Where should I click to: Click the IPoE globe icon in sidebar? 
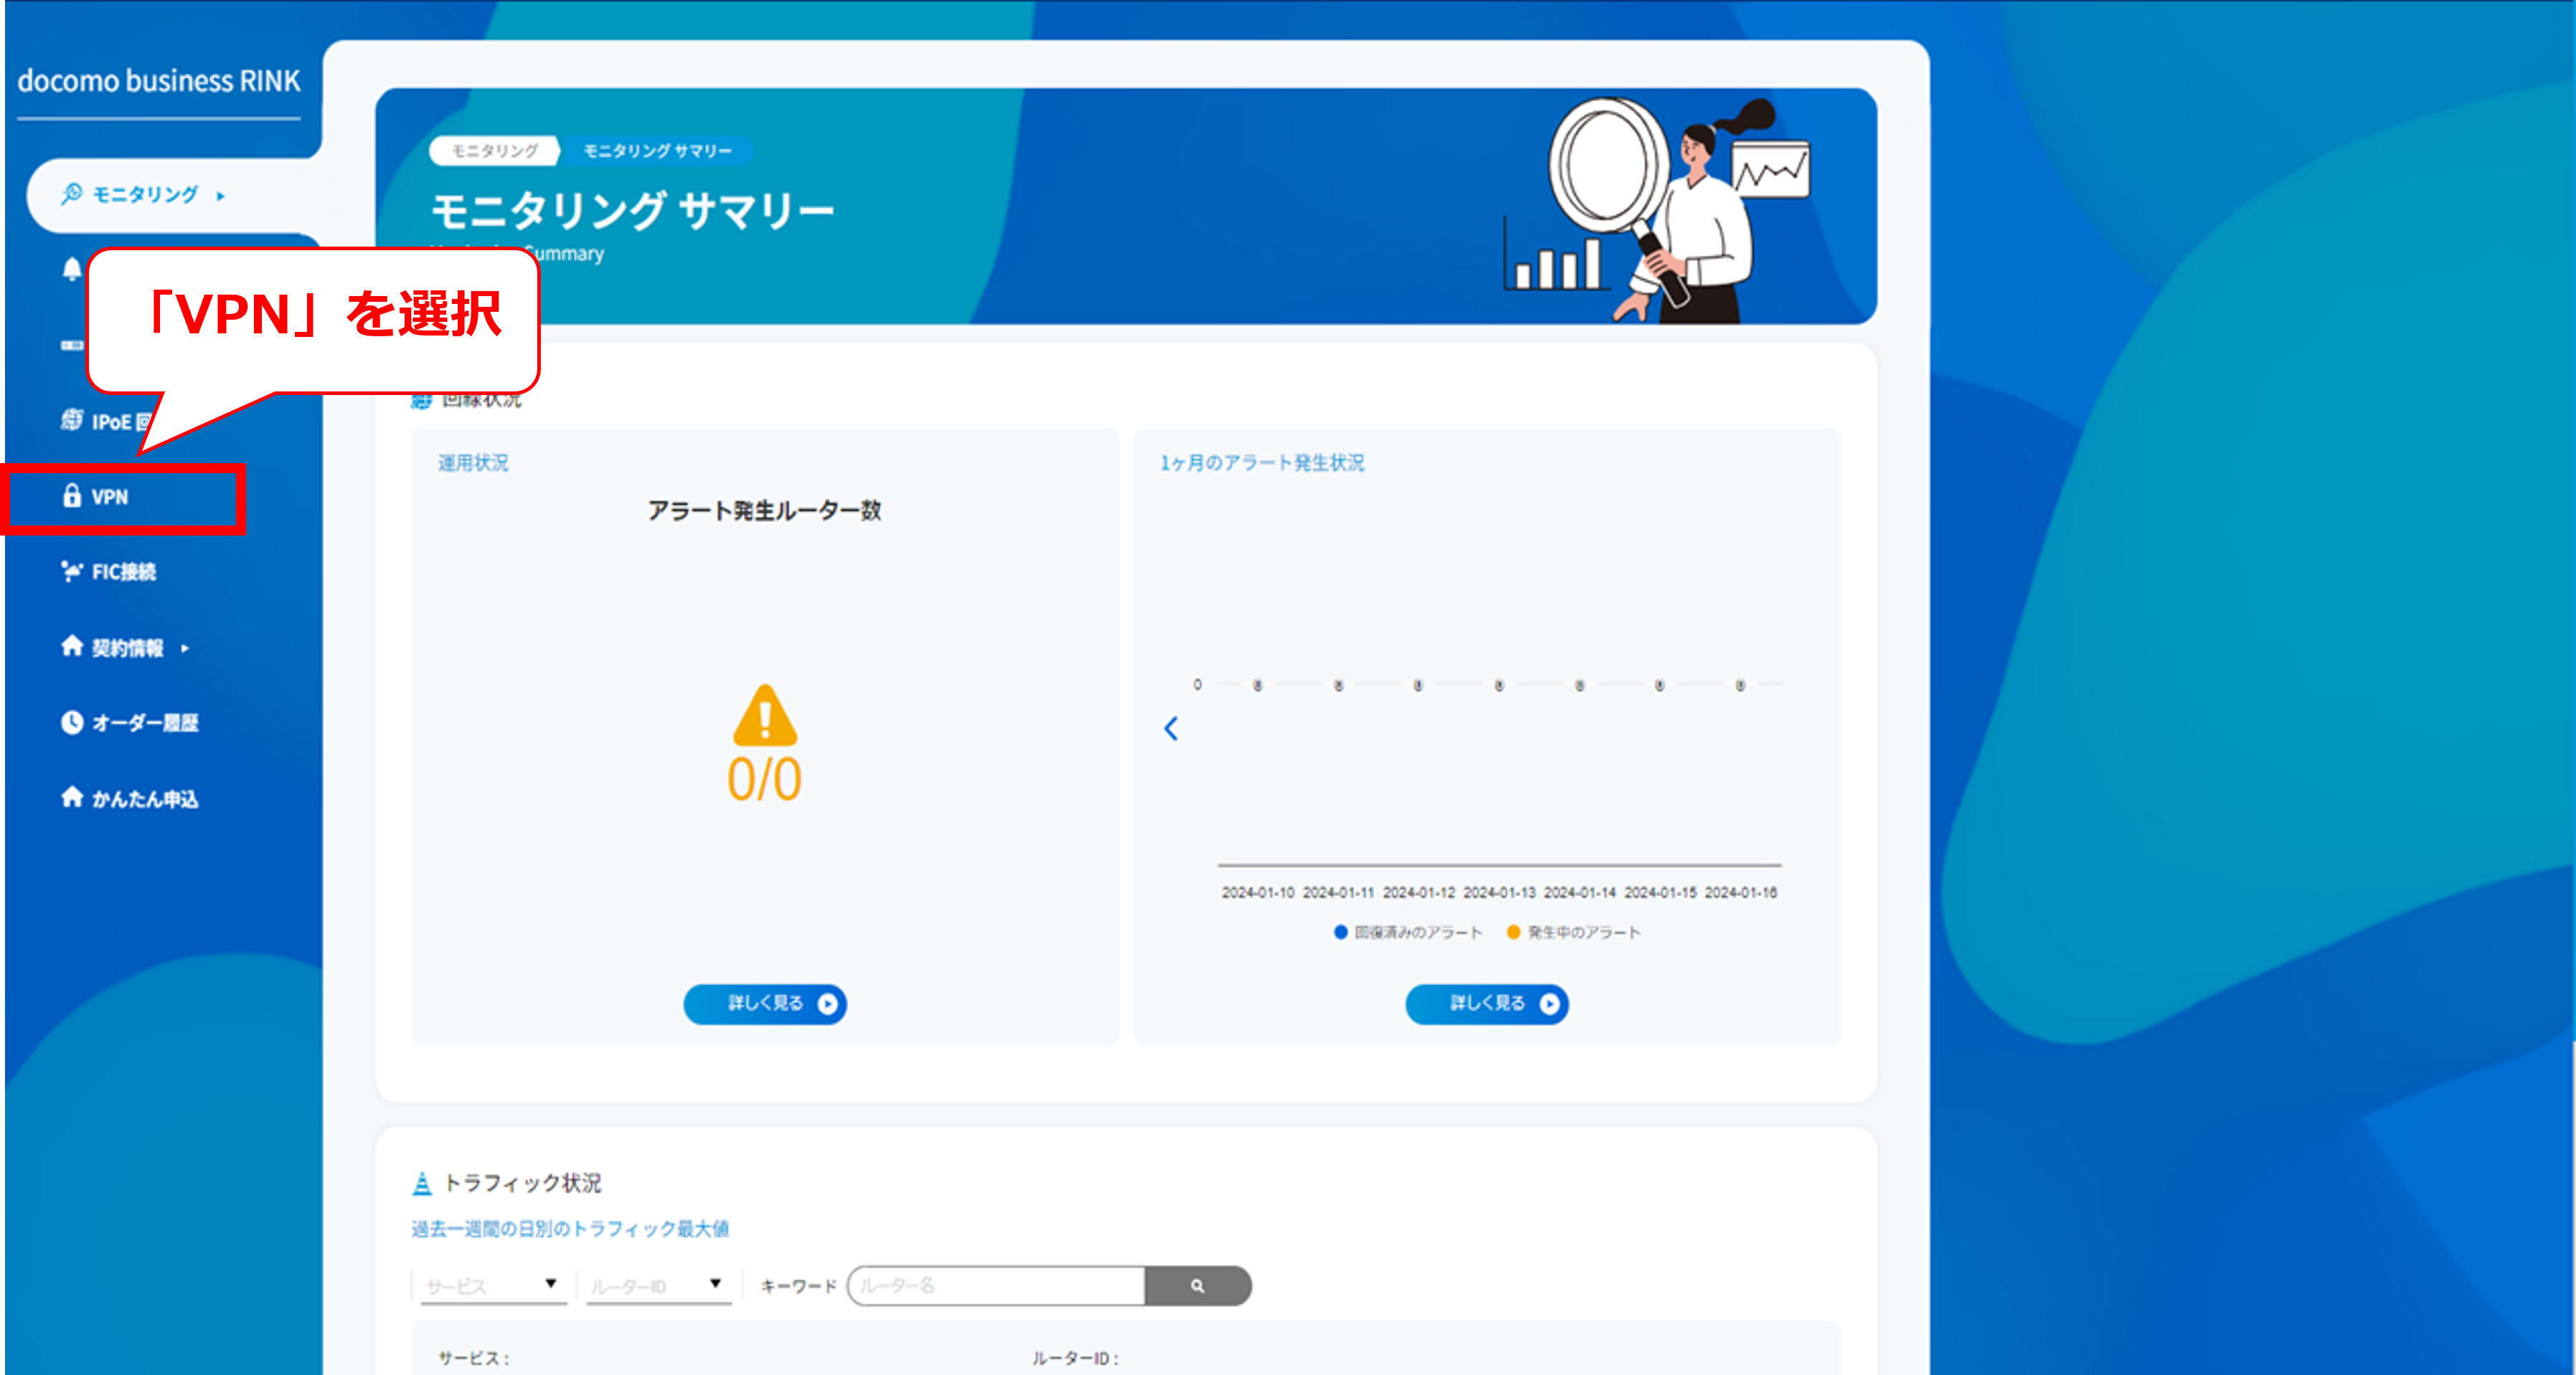click(x=72, y=421)
